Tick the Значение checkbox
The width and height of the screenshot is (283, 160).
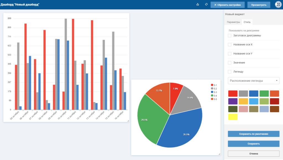(x=230, y=63)
